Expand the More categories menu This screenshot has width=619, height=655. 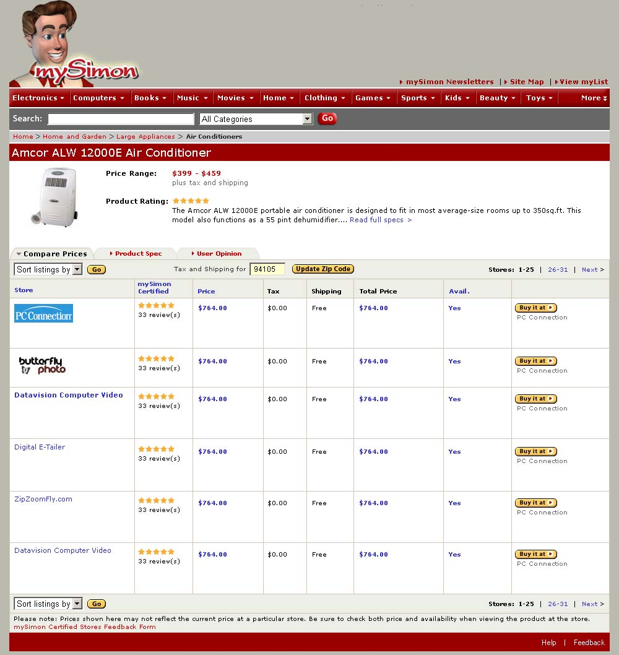tap(594, 98)
